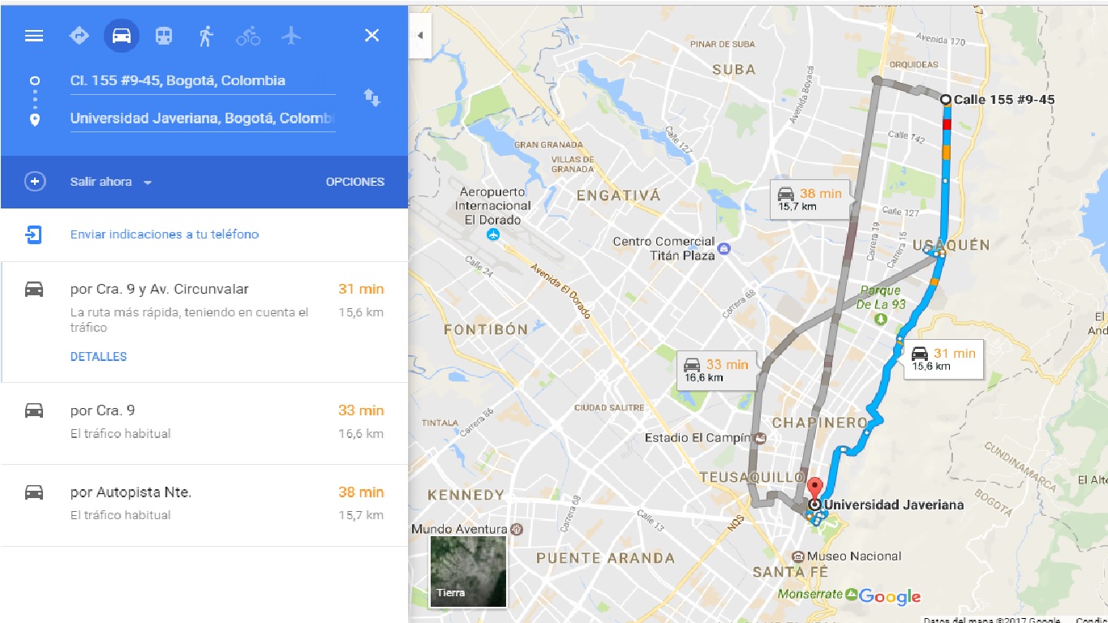
Task: Open the hamburger main menu
Action: (34, 36)
